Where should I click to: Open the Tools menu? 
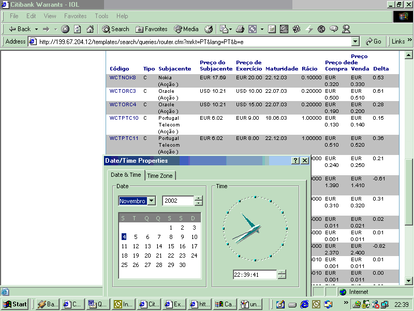click(101, 16)
